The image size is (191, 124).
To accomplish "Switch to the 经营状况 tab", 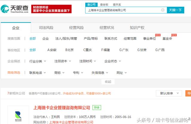I will 107,28.
